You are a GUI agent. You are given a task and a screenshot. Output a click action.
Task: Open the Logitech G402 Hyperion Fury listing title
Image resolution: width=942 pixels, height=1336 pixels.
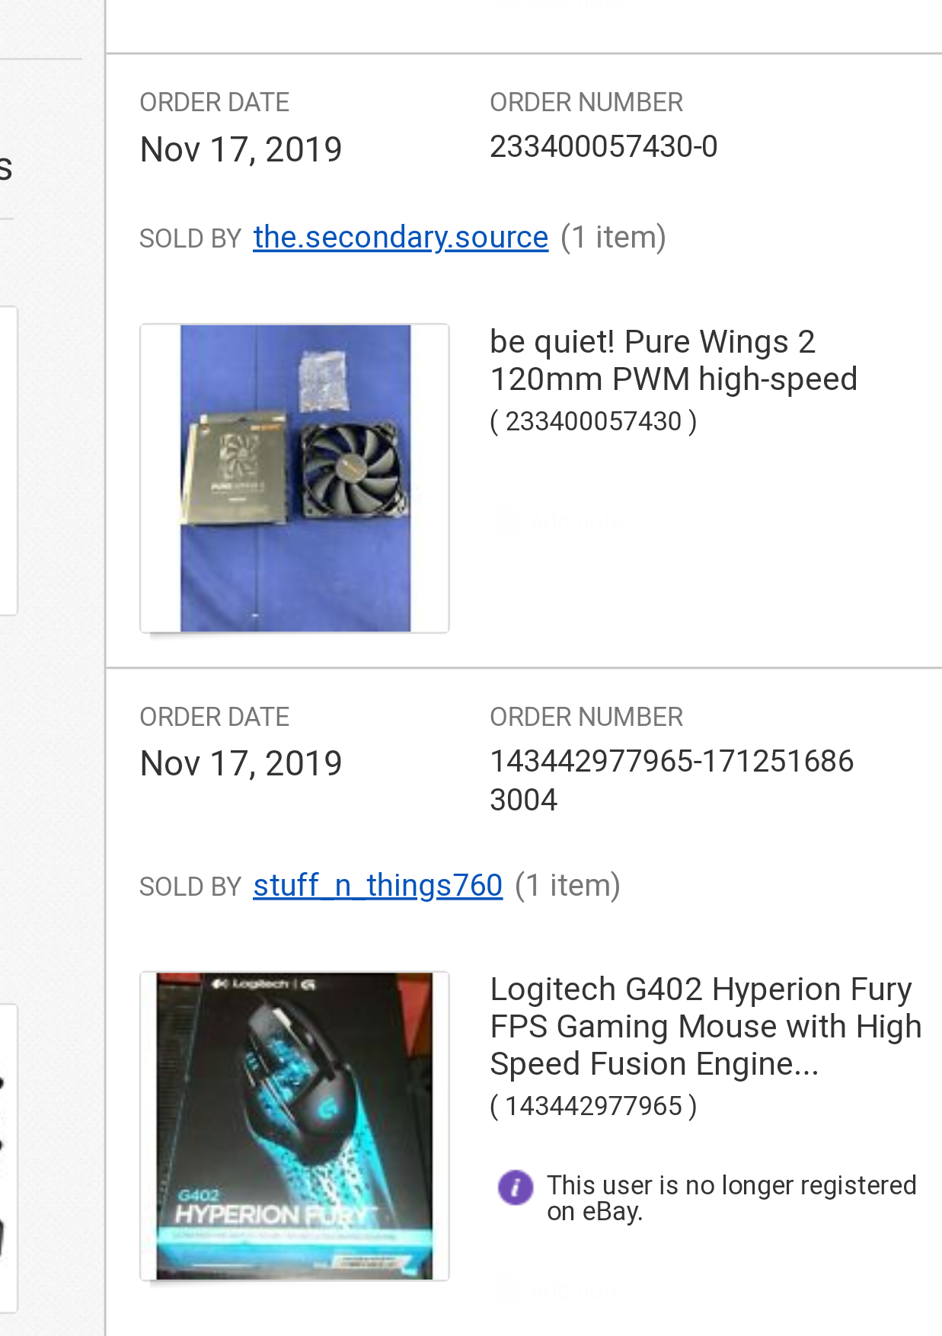point(705,1027)
